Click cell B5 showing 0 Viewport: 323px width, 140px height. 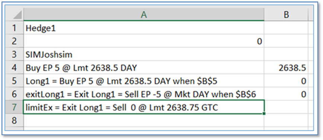(286, 81)
